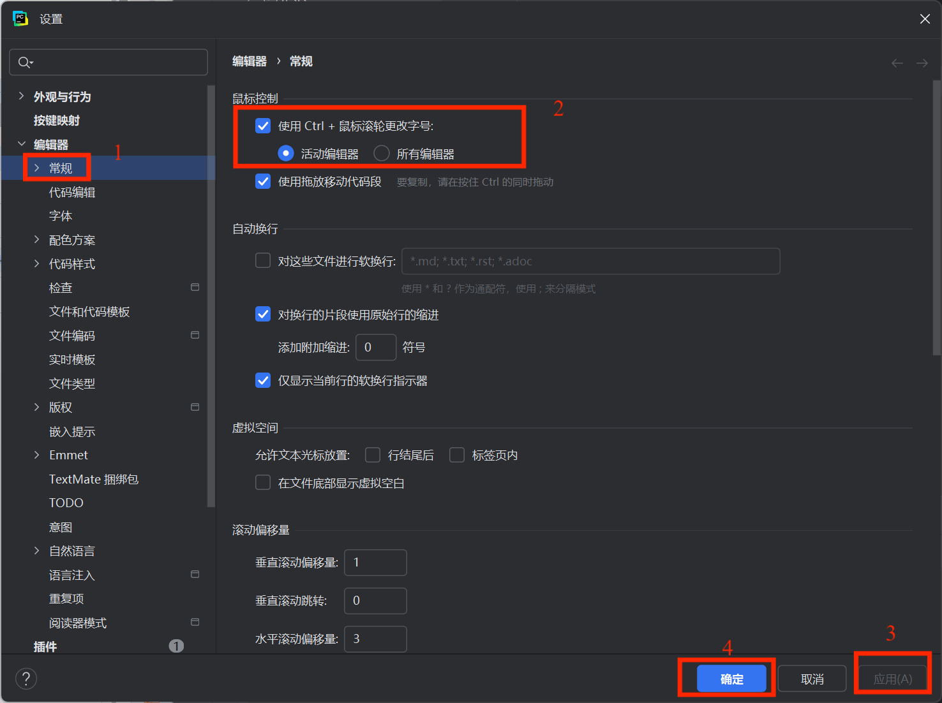This screenshot has height=703, width=942.
Task: Expand the 常规 tree node chevron
Action: [x=36, y=168]
